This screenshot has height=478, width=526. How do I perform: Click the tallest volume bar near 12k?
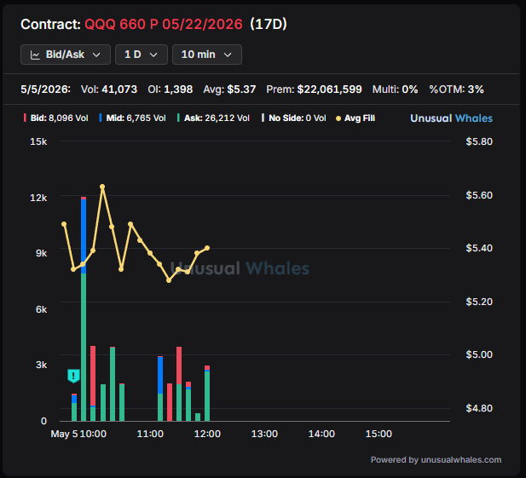pos(84,308)
